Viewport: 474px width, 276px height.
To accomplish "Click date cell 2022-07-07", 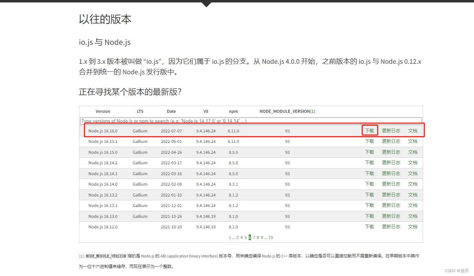I will (171, 131).
